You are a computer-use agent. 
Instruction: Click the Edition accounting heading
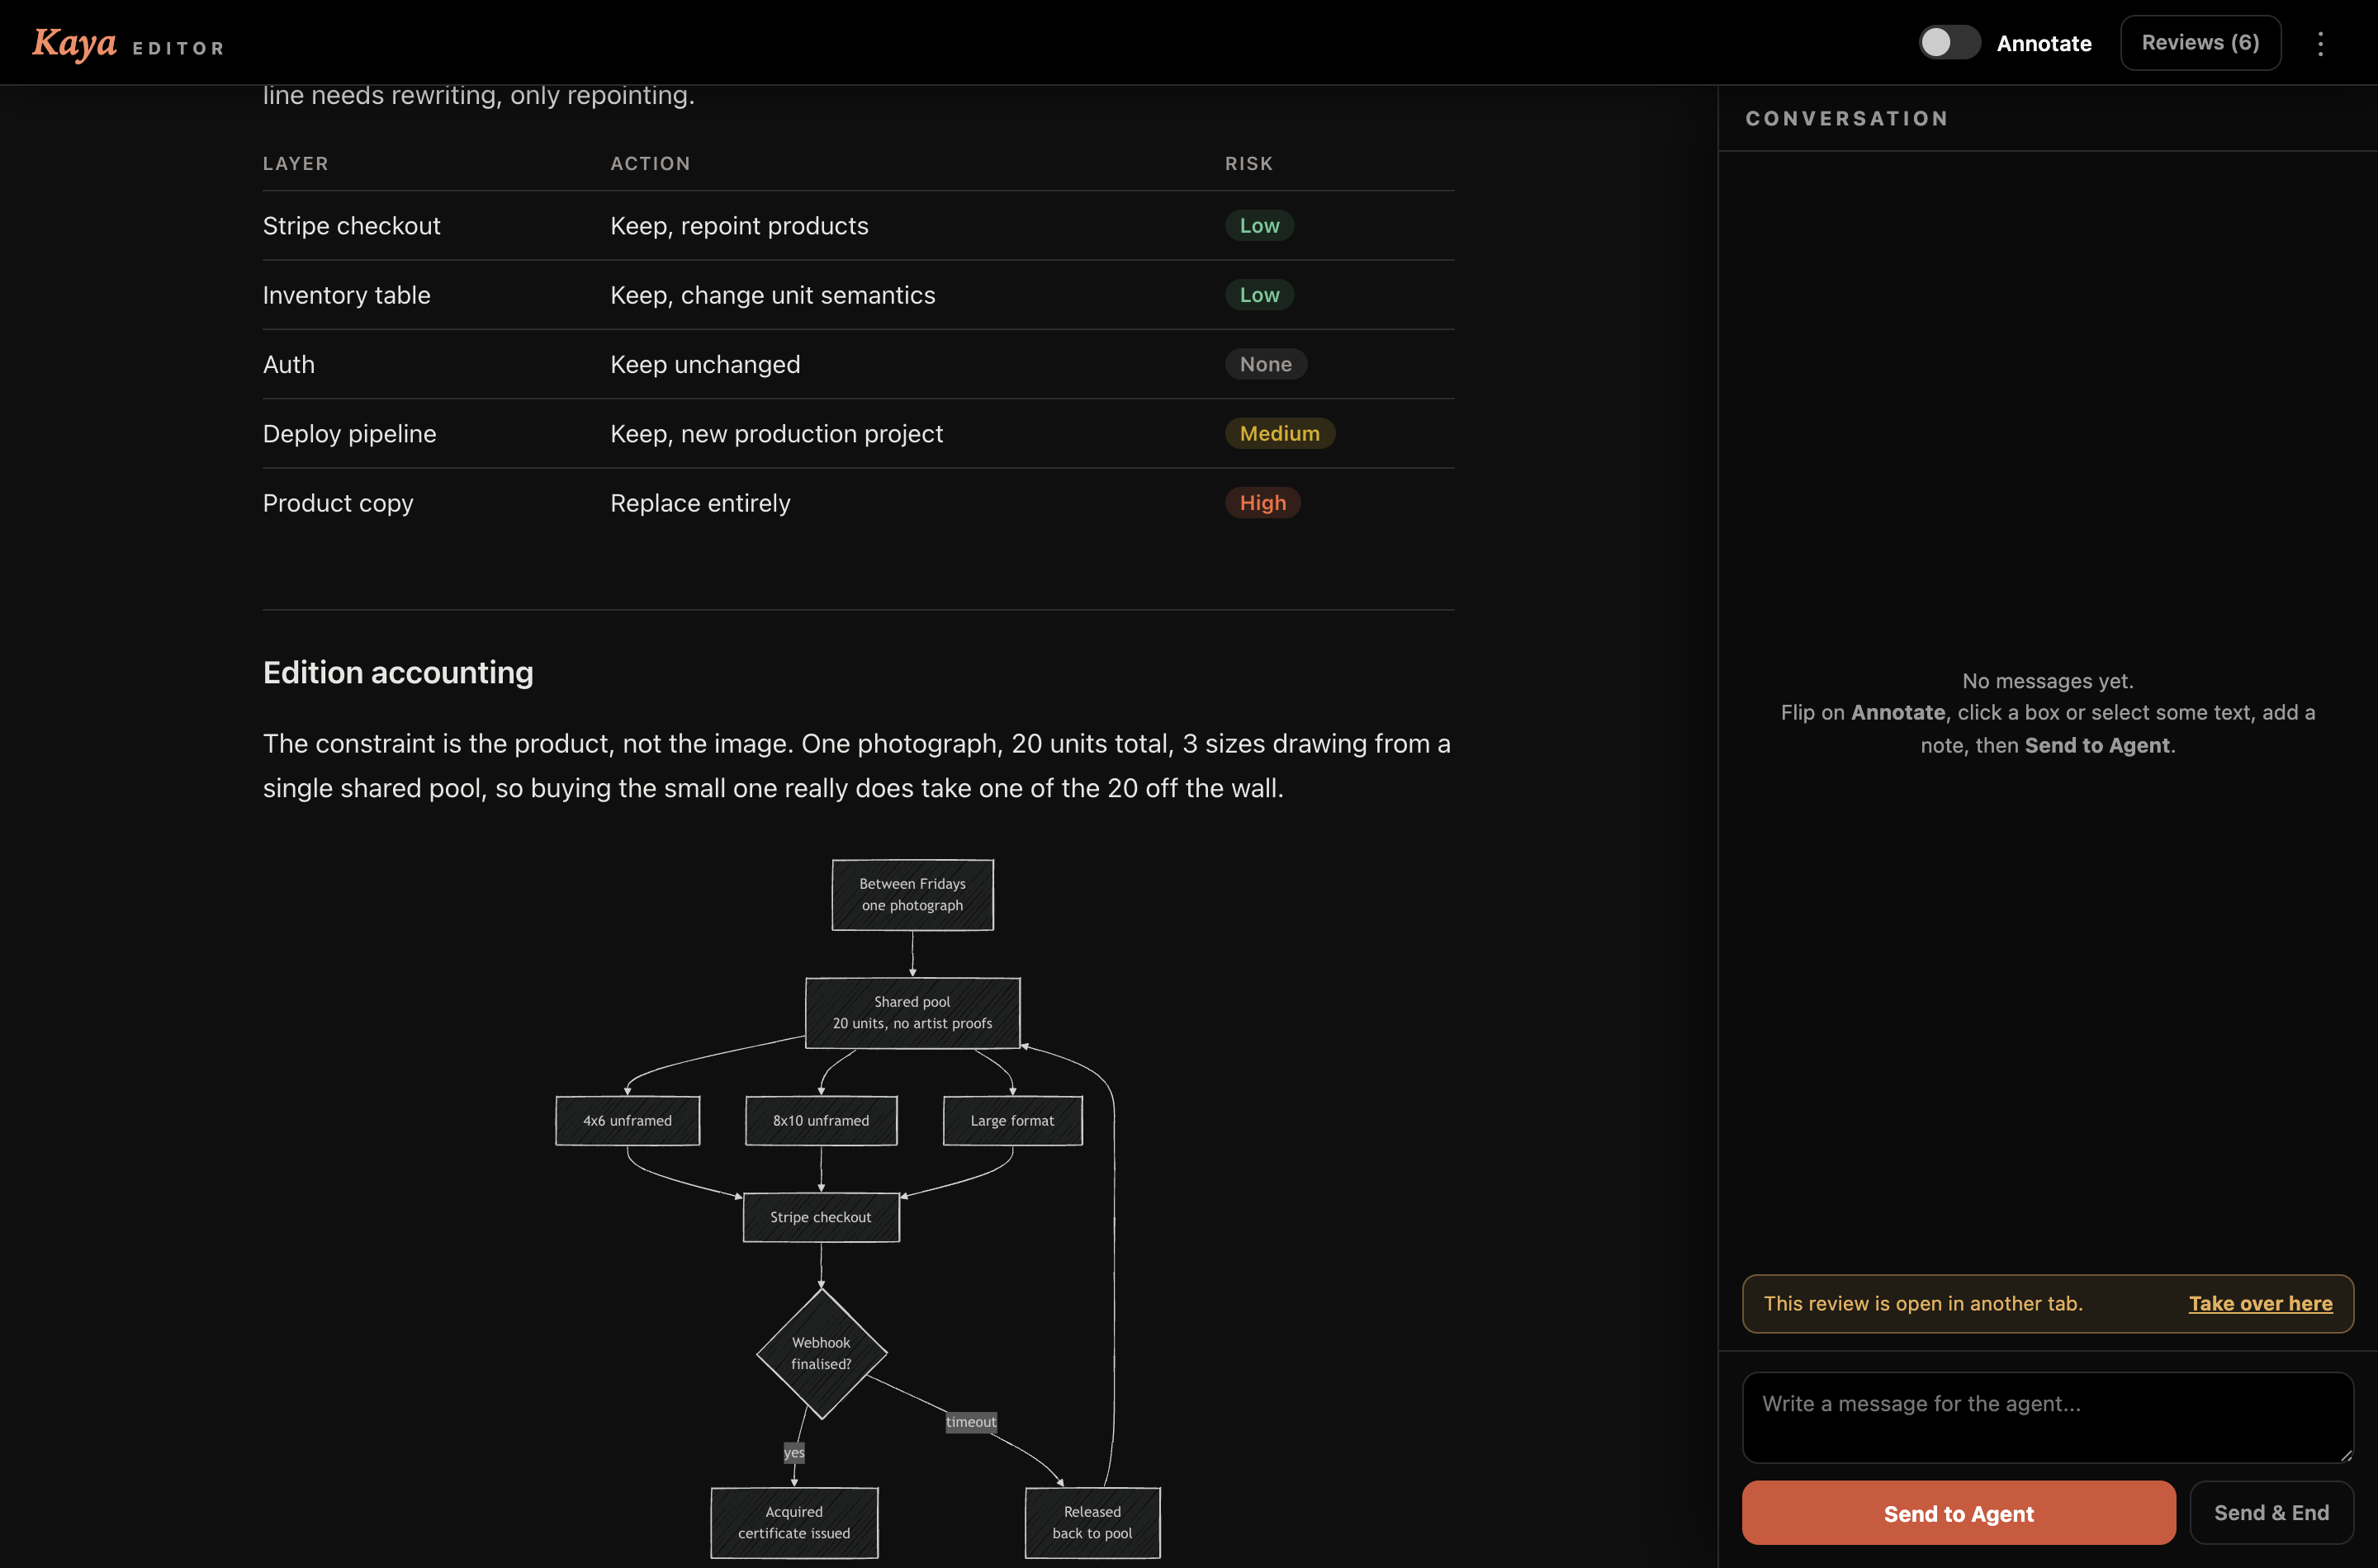[x=398, y=672]
